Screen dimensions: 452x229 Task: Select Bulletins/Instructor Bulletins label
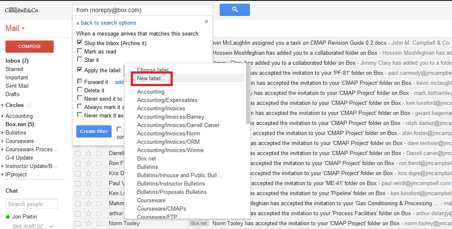(171, 183)
